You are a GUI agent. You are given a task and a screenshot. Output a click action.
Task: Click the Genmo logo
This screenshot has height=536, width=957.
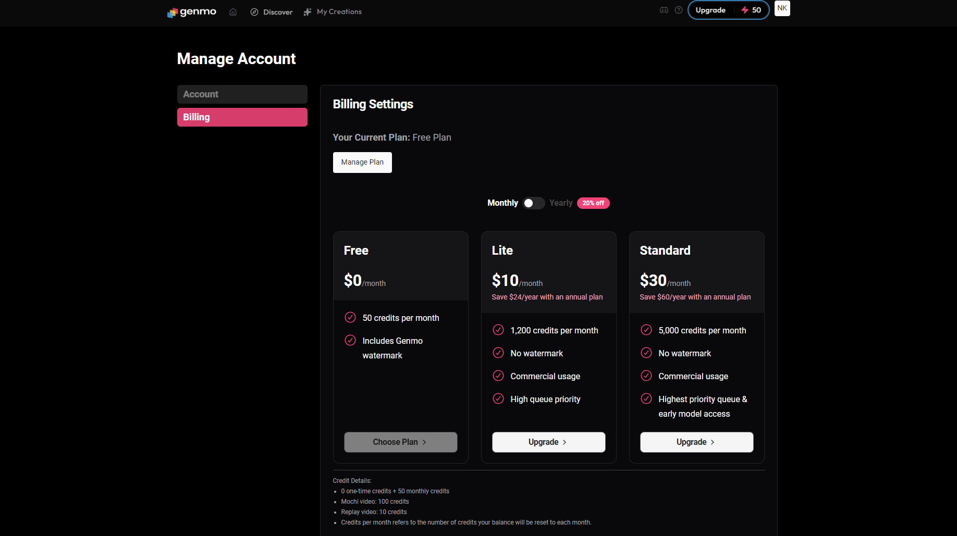tap(191, 12)
